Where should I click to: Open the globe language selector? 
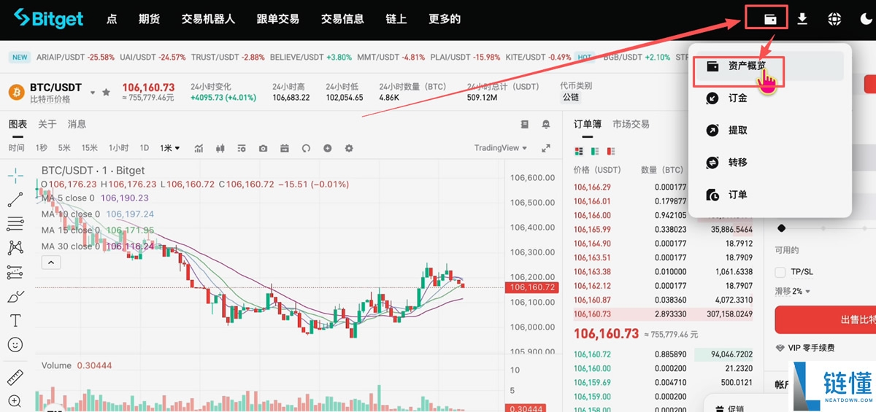[834, 20]
